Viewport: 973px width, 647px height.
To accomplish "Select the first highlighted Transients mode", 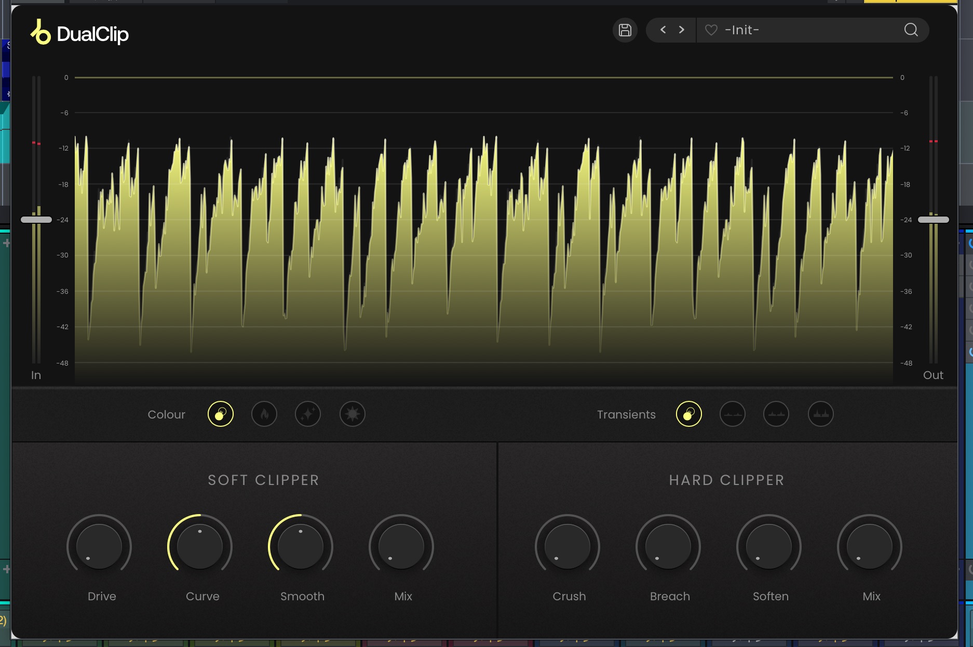I will [x=689, y=414].
